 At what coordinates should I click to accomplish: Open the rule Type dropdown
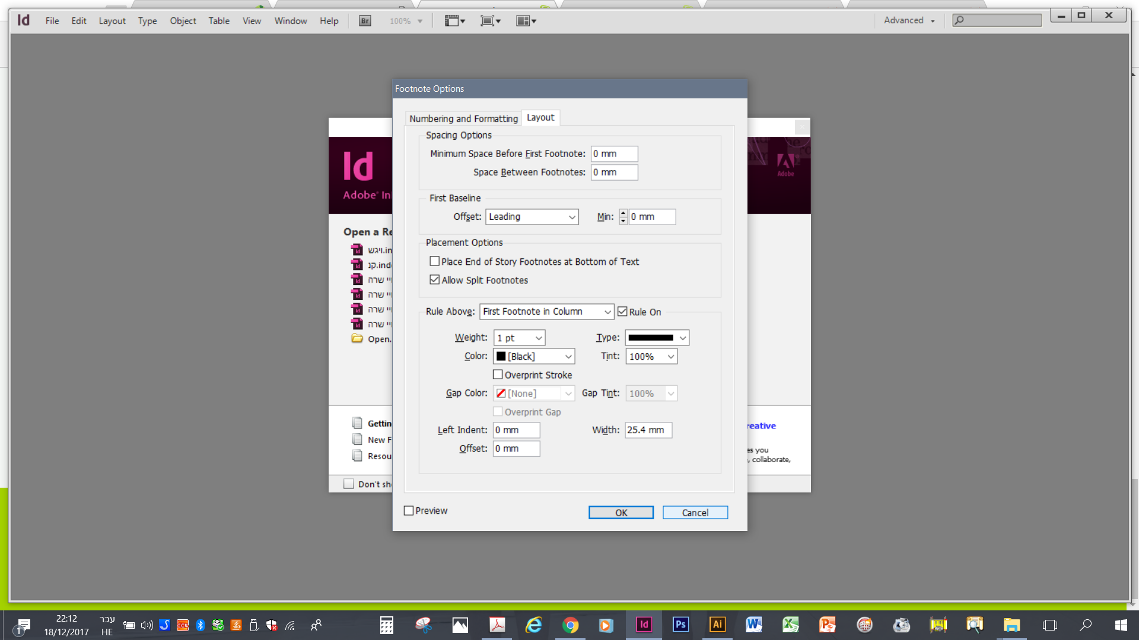657,338
